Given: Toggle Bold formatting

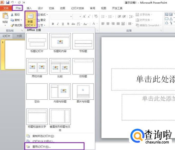Looking at the screenshot, I should point(53,24).
